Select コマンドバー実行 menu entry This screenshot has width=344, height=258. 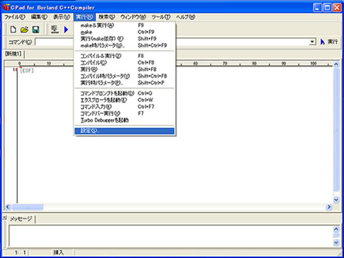pyautogui.click(x=124, y=113)
